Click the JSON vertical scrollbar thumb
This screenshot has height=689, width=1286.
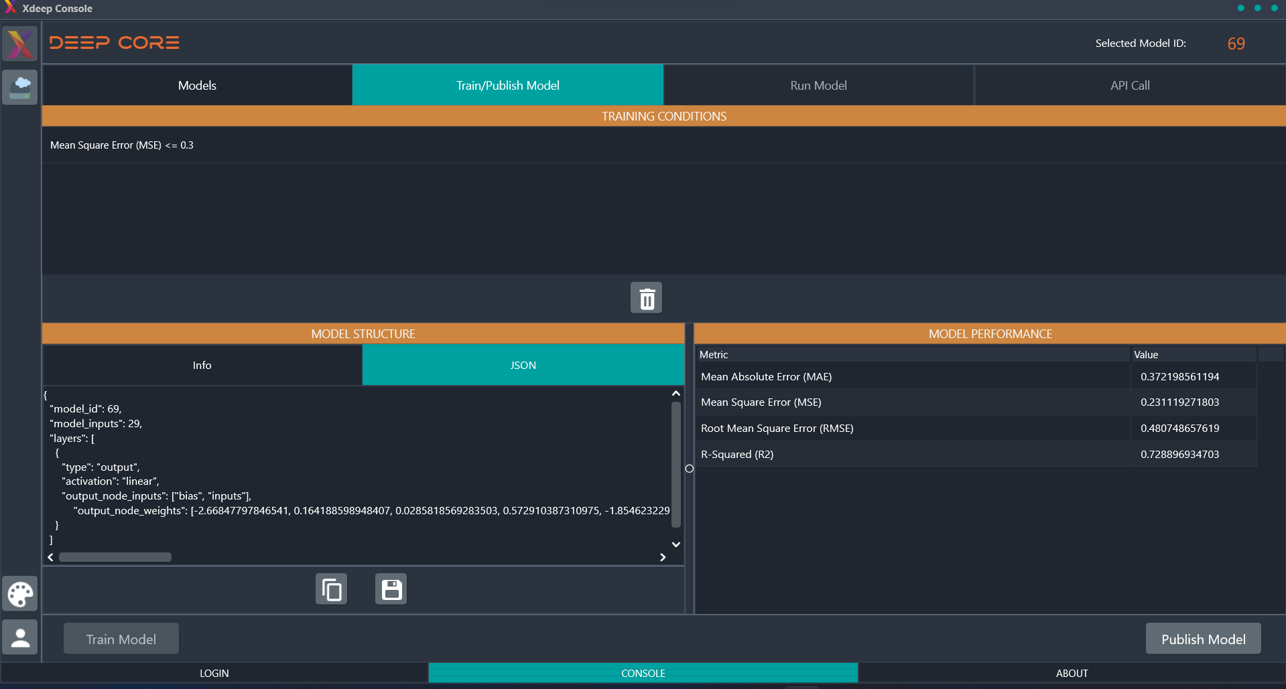(x=676, y=465)
